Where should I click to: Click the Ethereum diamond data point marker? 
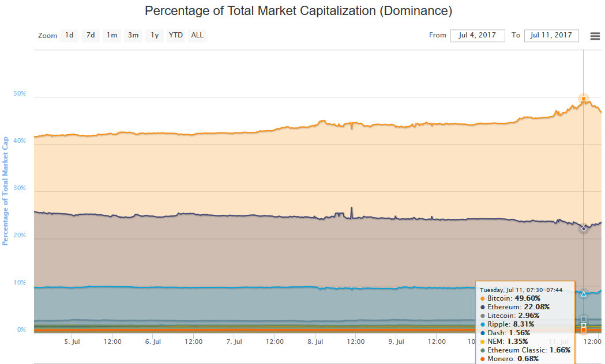(x=584, y=229)
